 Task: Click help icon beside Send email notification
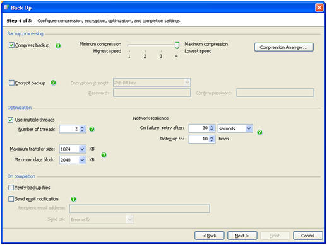click(x=73, y=199)
